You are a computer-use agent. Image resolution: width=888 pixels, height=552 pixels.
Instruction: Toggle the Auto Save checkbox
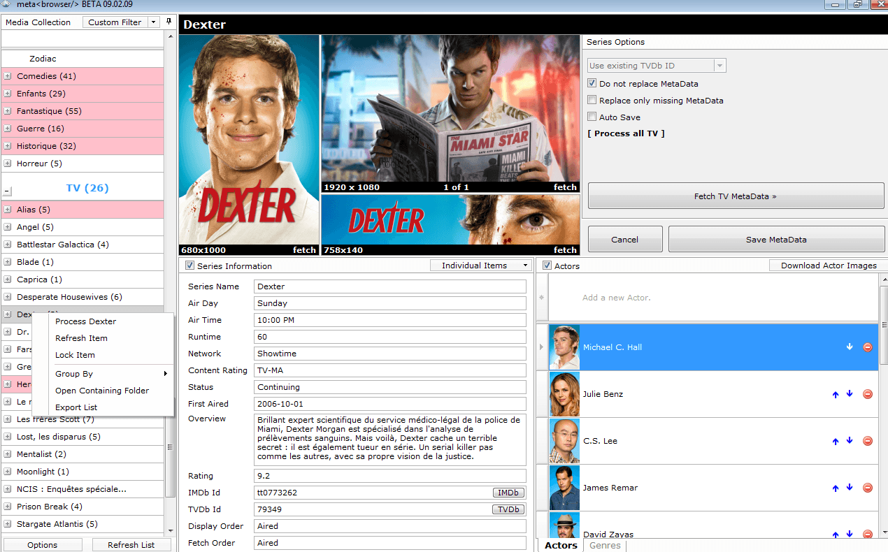click(592, 117)
